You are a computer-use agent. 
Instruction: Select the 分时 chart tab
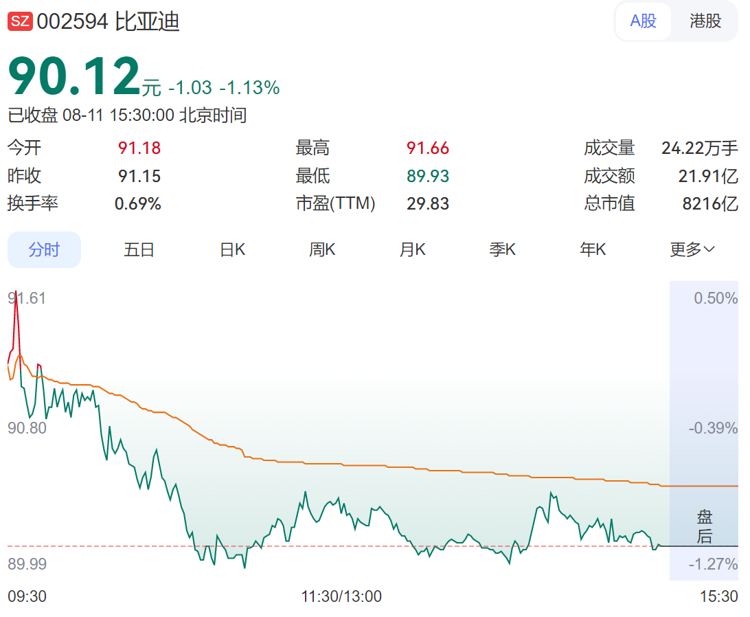pyautogui.click(x=44, y=249)
